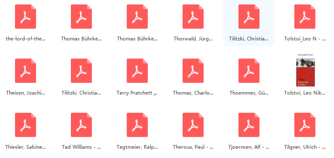Click the Thomas, Charlo PDF icon
Viewport: 334px width, 158px height.
click(193, 71)
